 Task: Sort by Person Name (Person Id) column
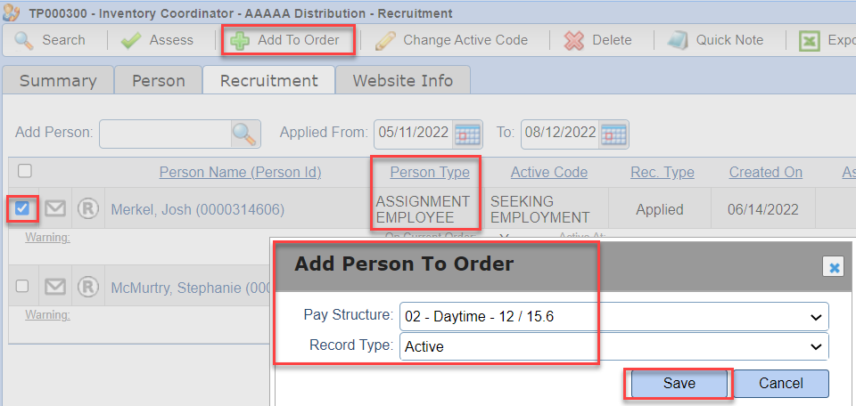point(240,173)
